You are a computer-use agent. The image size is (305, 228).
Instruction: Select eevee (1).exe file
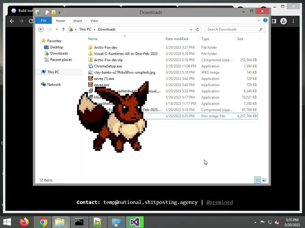tap(104, 78)
